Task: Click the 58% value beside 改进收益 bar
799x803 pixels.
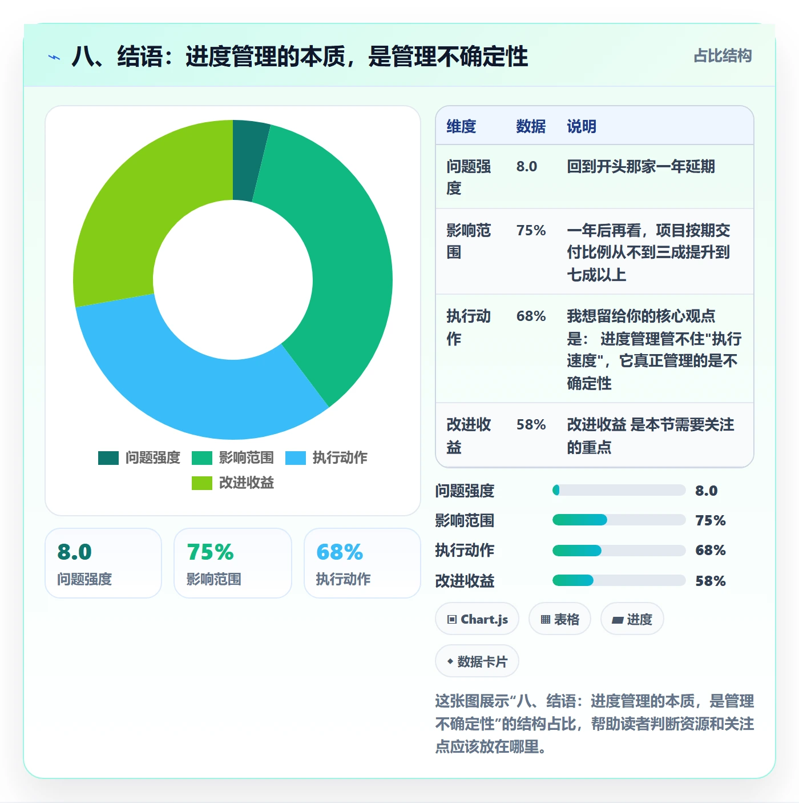Action: [x=711, y=581]
